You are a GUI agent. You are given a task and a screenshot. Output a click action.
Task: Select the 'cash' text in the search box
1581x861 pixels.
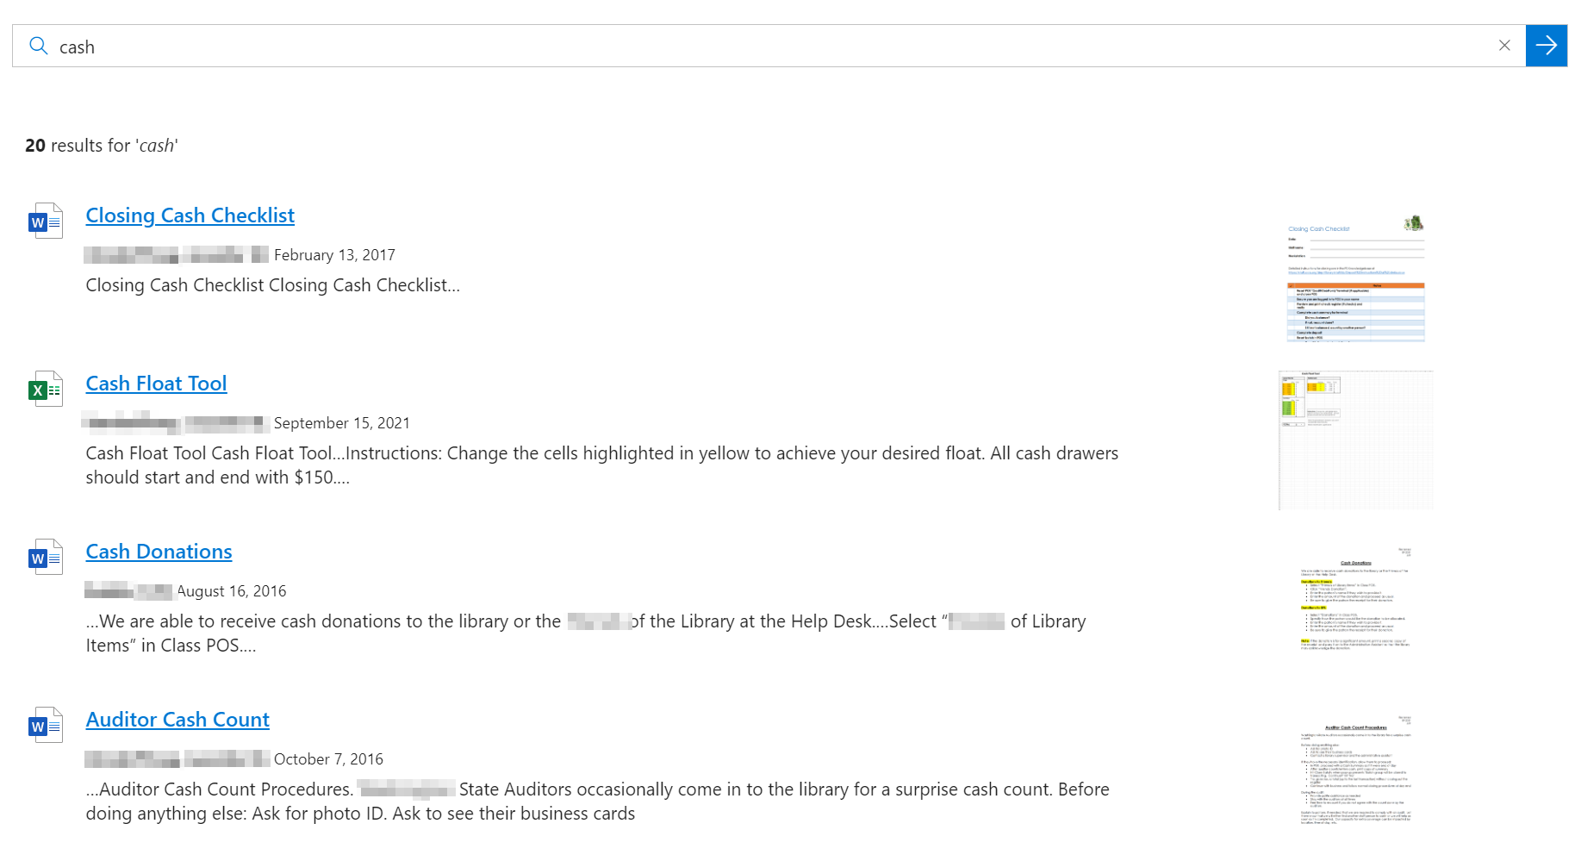click(x=77, y=47)
